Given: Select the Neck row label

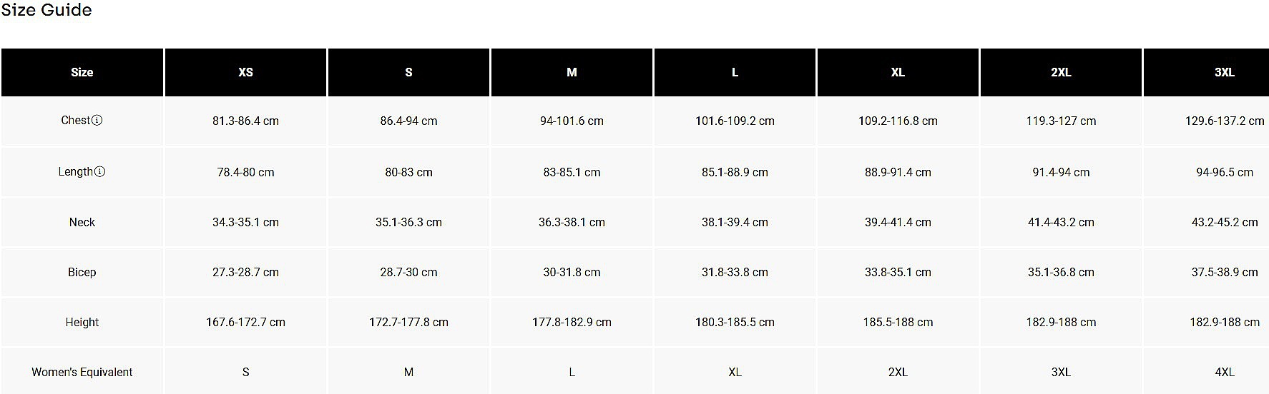Looking at the screenshot, I should (82, 222).
